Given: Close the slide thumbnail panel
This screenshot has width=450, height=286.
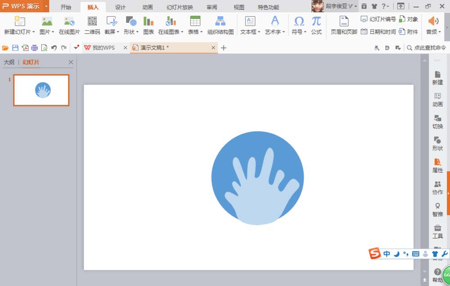Looking at the screenshot, I should 71,62.
